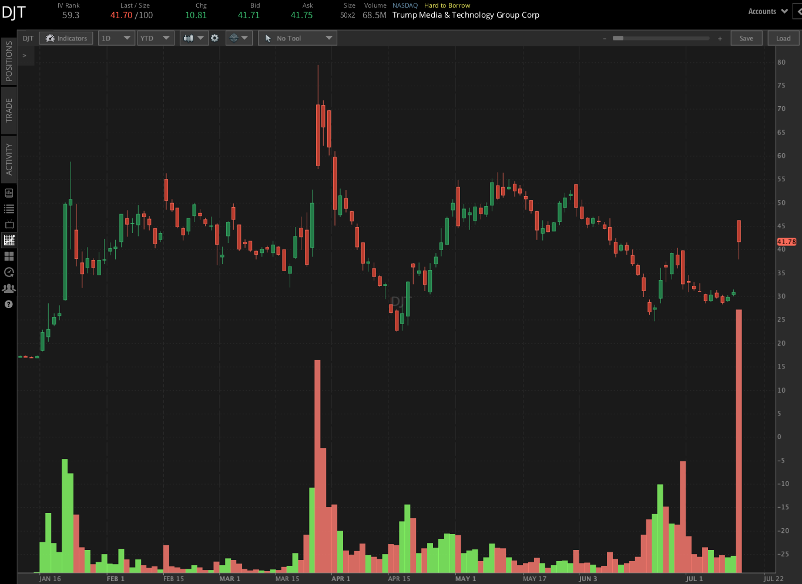The image size is (802, 584).
Task: Open the help question mark icon
Action: pos(8,304)
